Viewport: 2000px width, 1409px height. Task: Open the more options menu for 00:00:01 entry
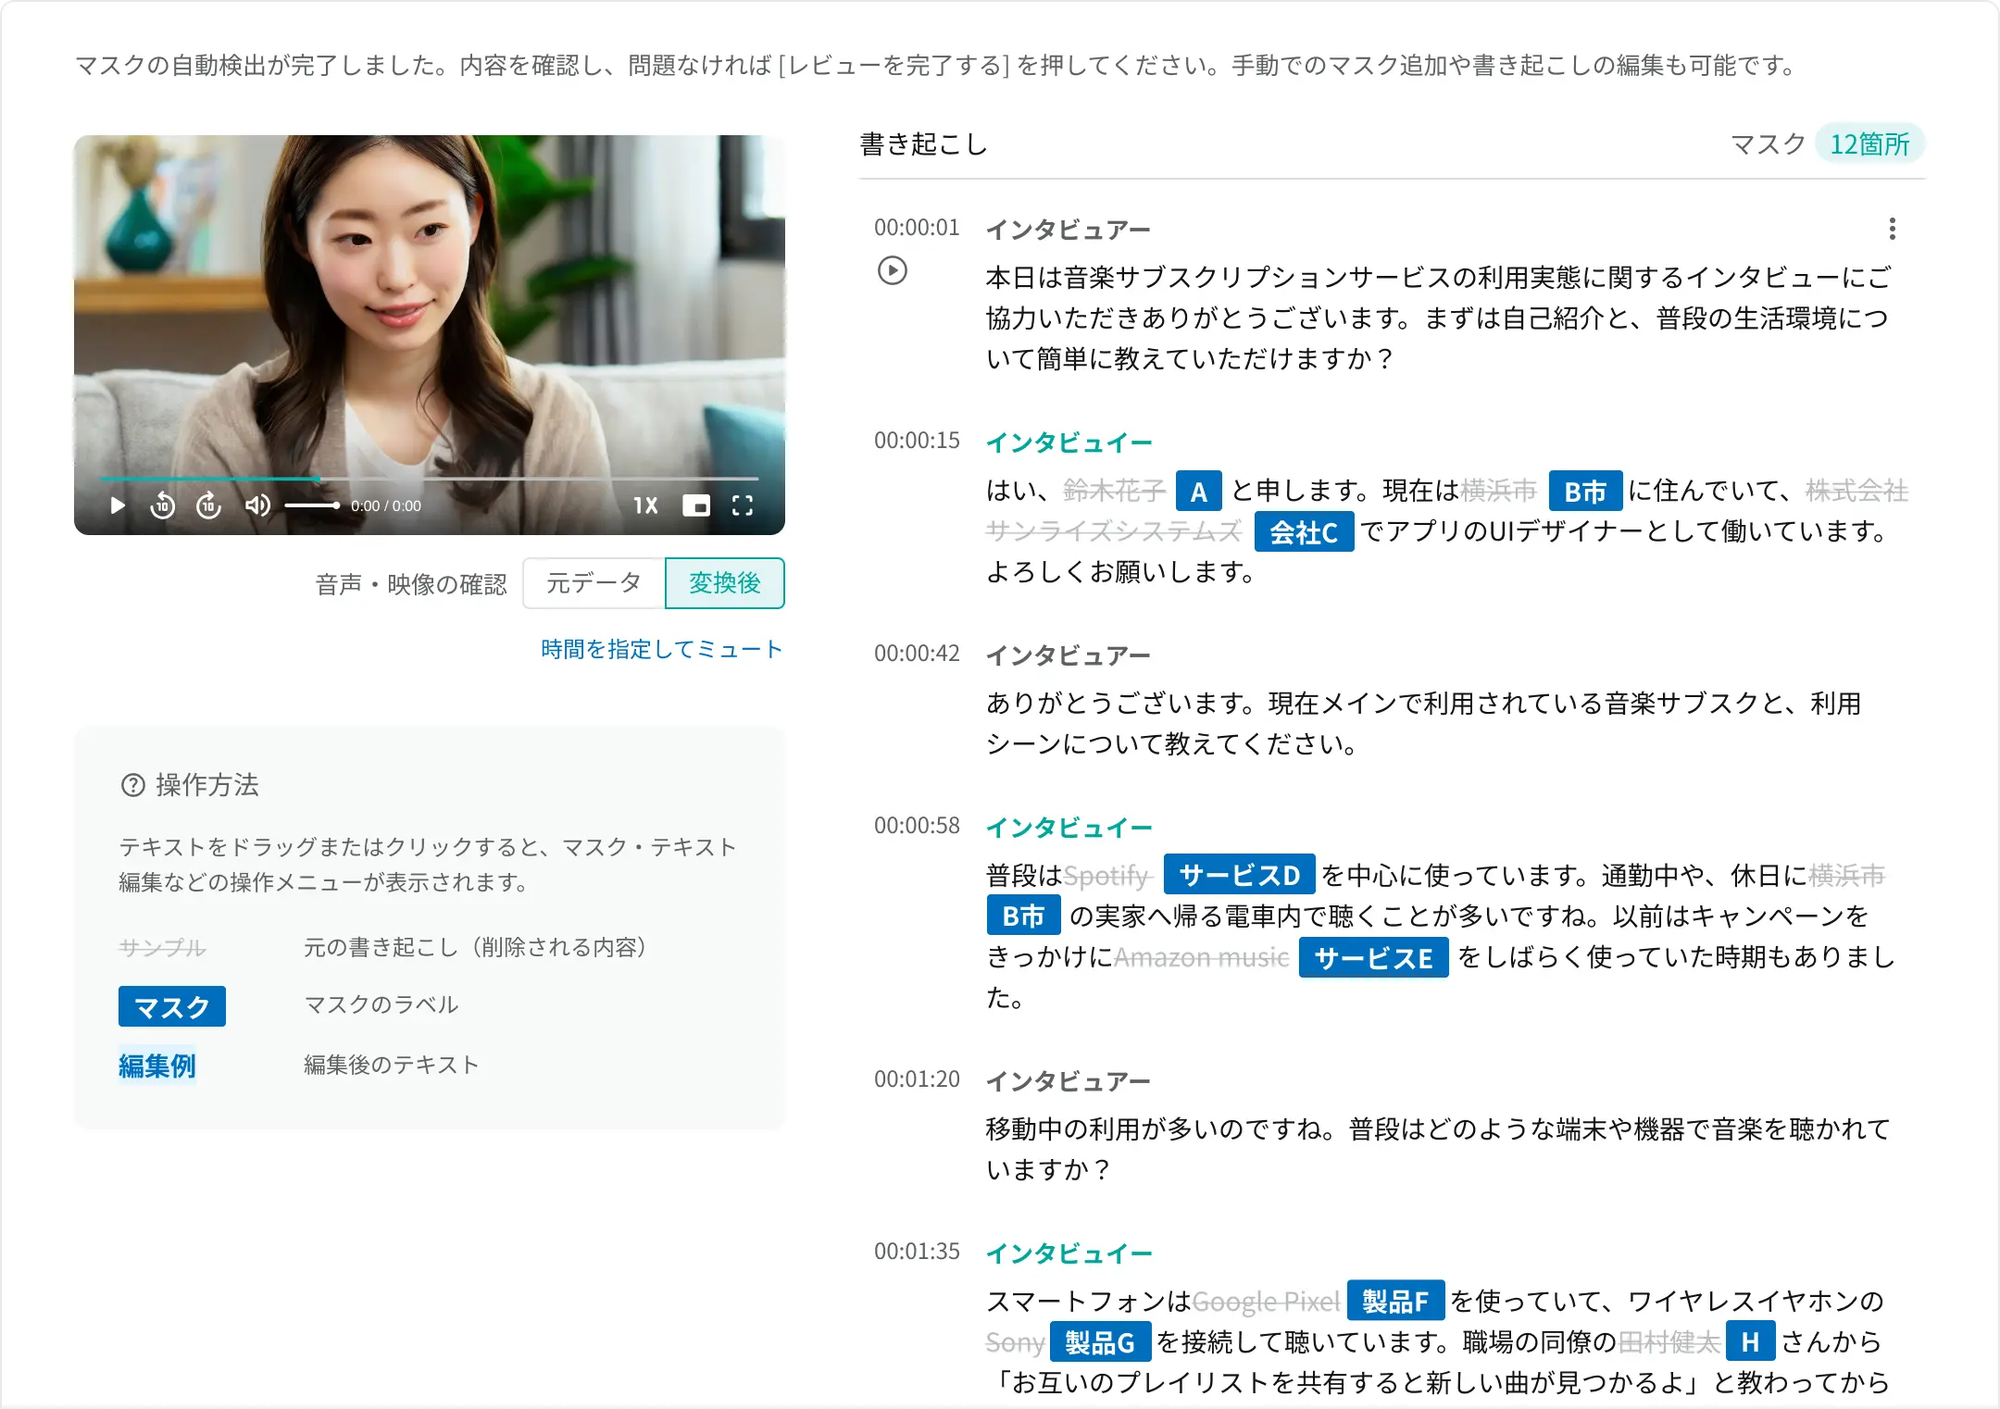click(1893, 229)
